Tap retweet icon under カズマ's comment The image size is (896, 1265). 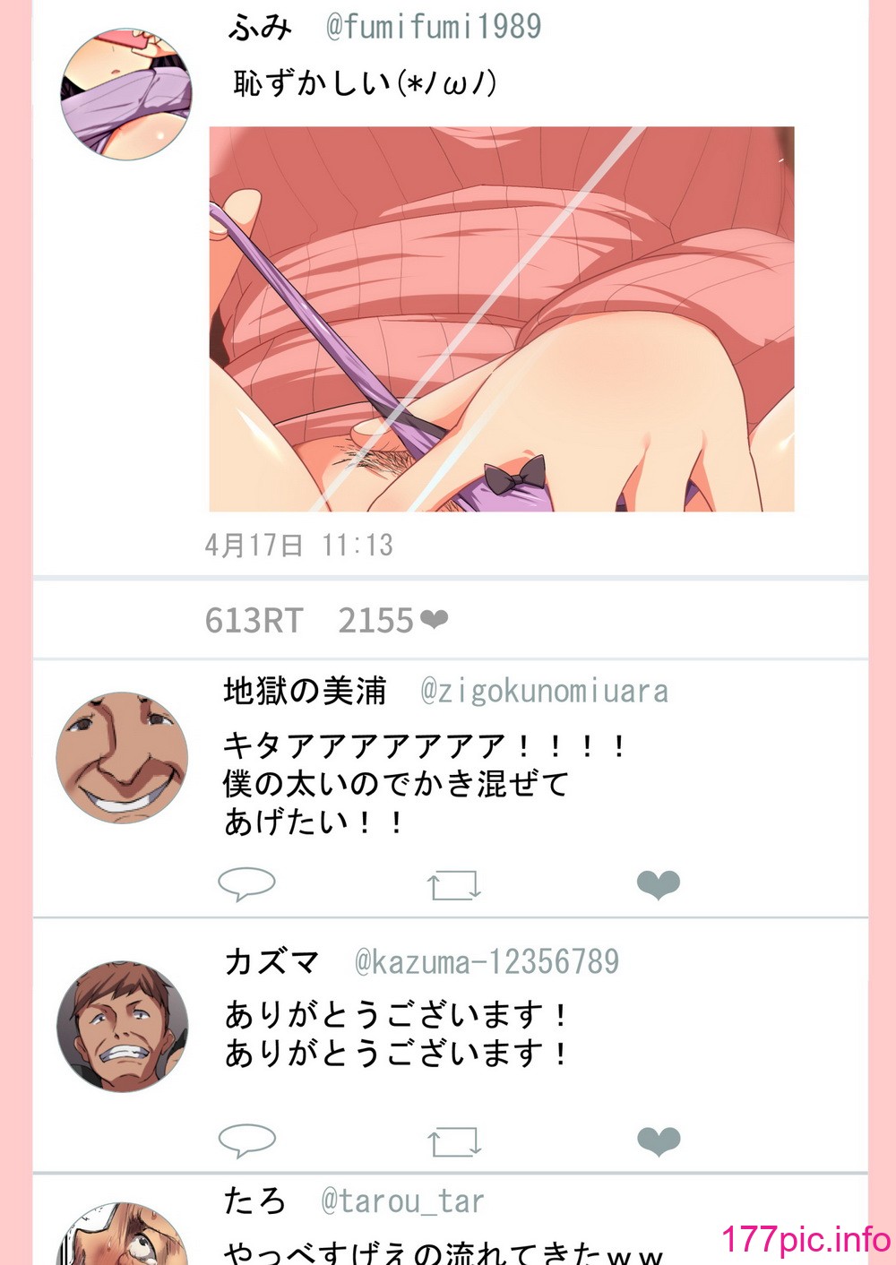(454, 1141)
